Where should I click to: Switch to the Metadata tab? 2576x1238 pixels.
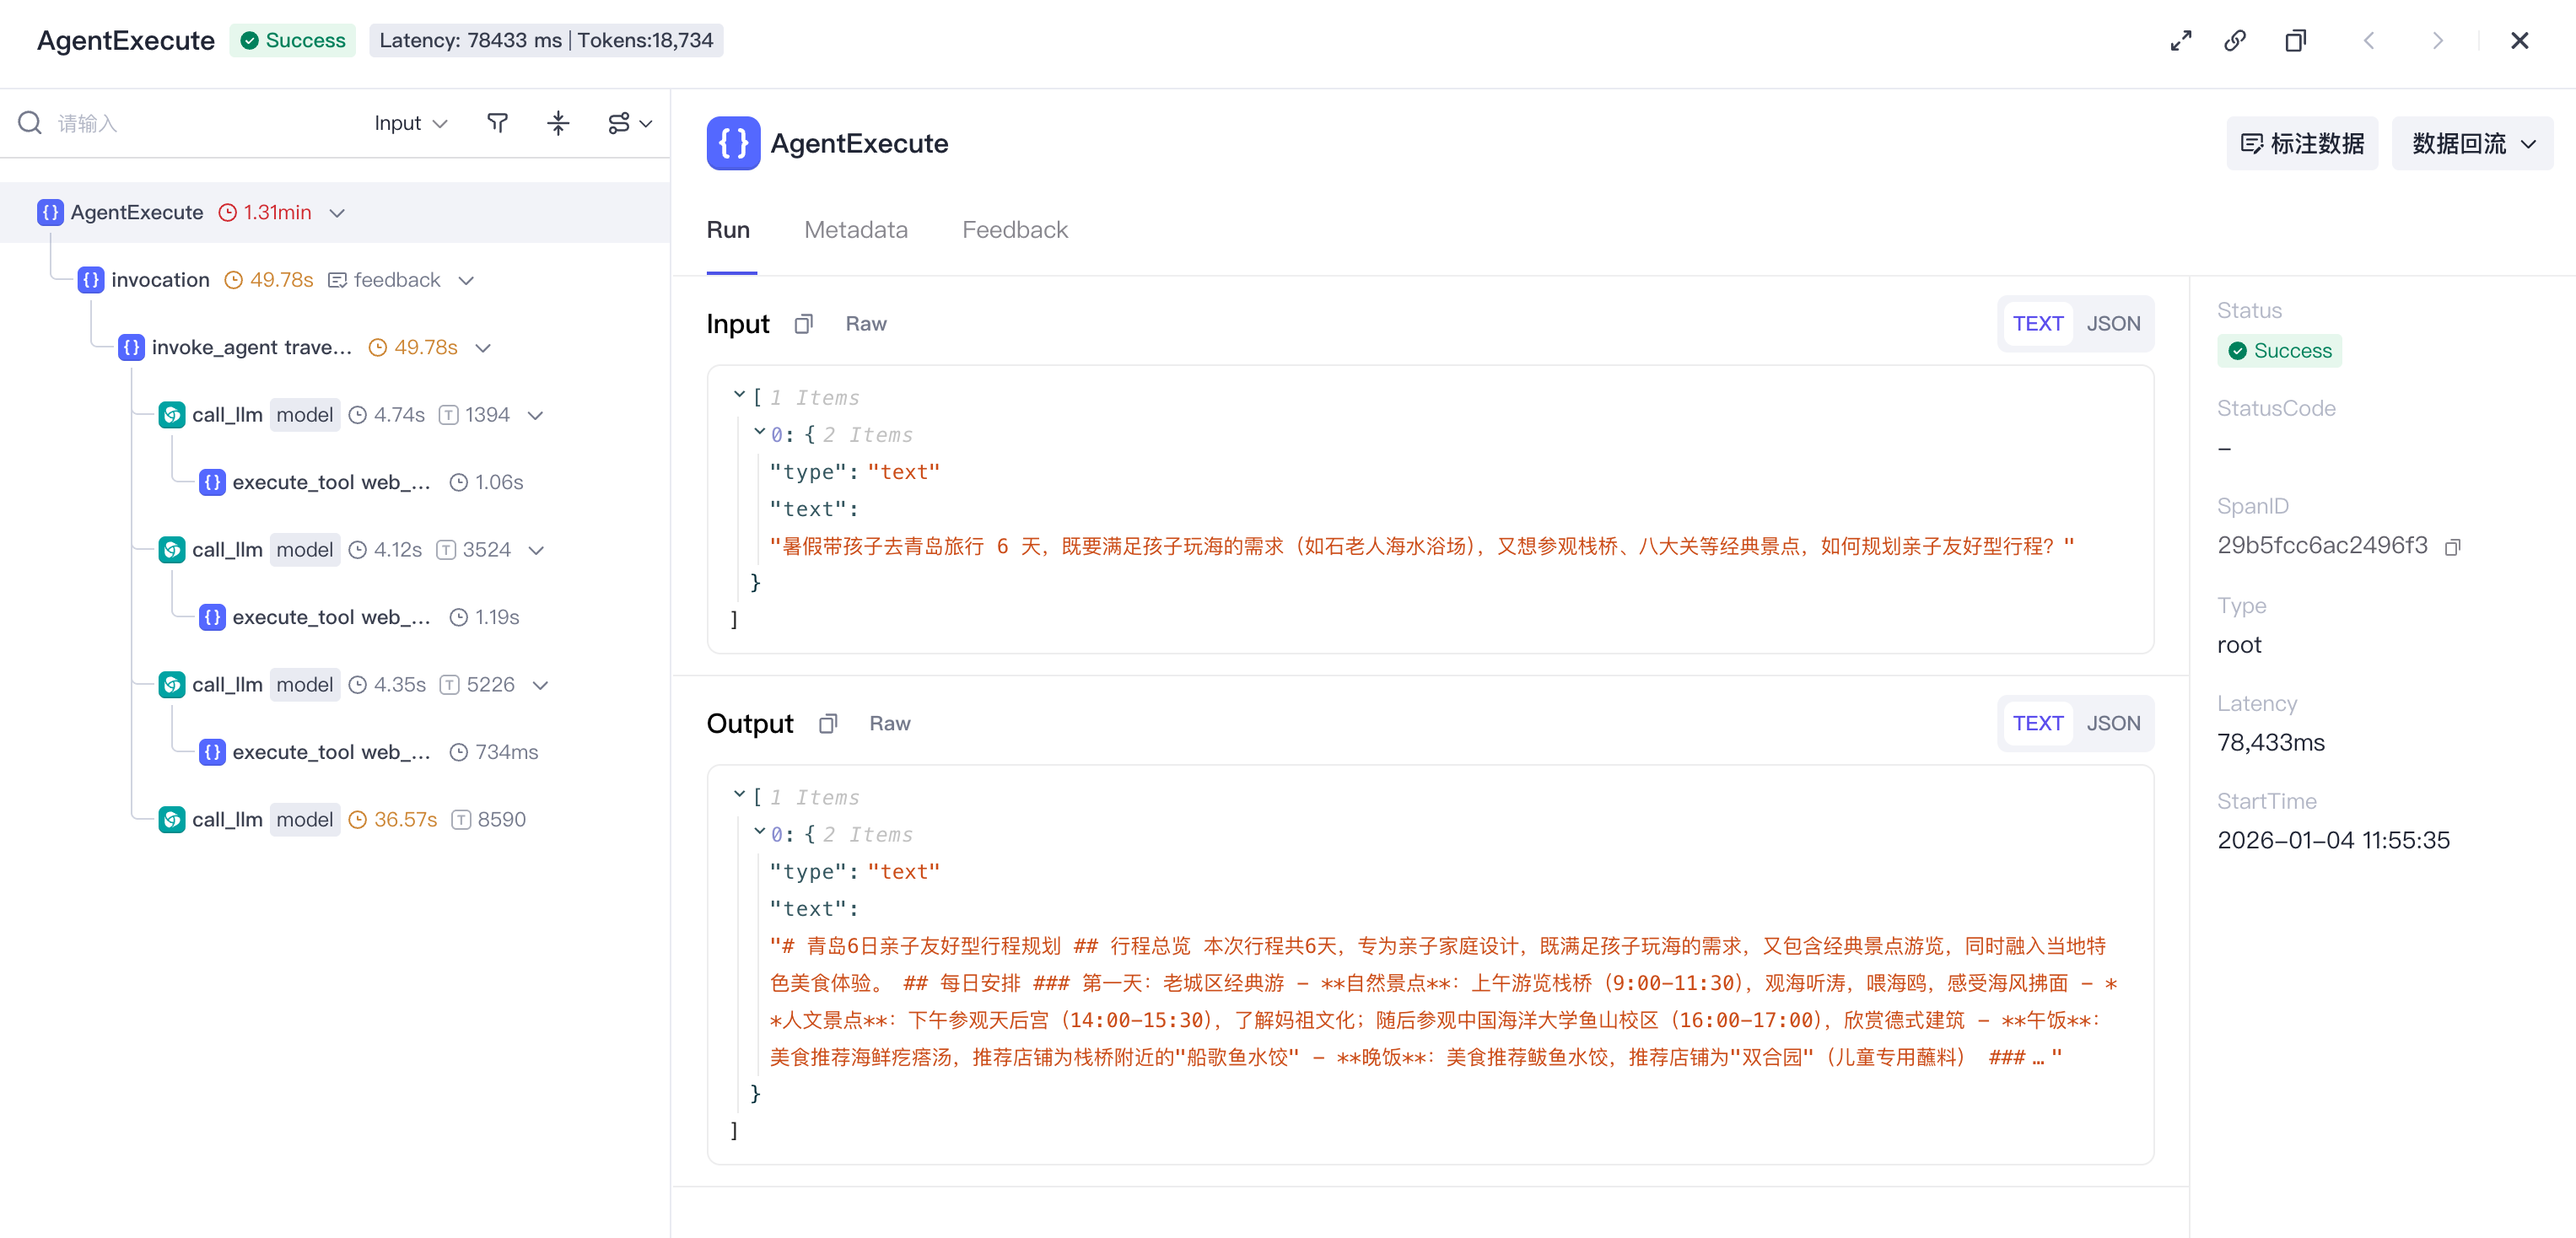tap(855, 230)
